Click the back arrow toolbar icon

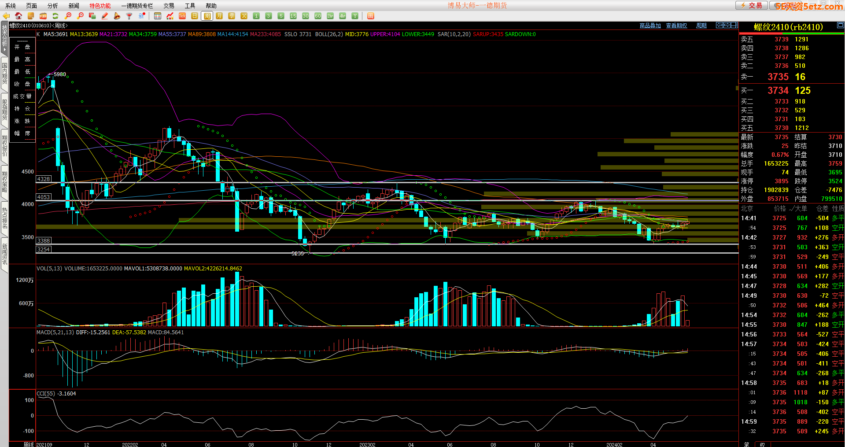tap(6, 16)
